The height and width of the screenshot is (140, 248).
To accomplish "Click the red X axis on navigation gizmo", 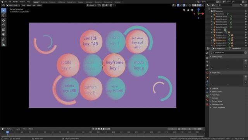I will [x=203, y=14].
